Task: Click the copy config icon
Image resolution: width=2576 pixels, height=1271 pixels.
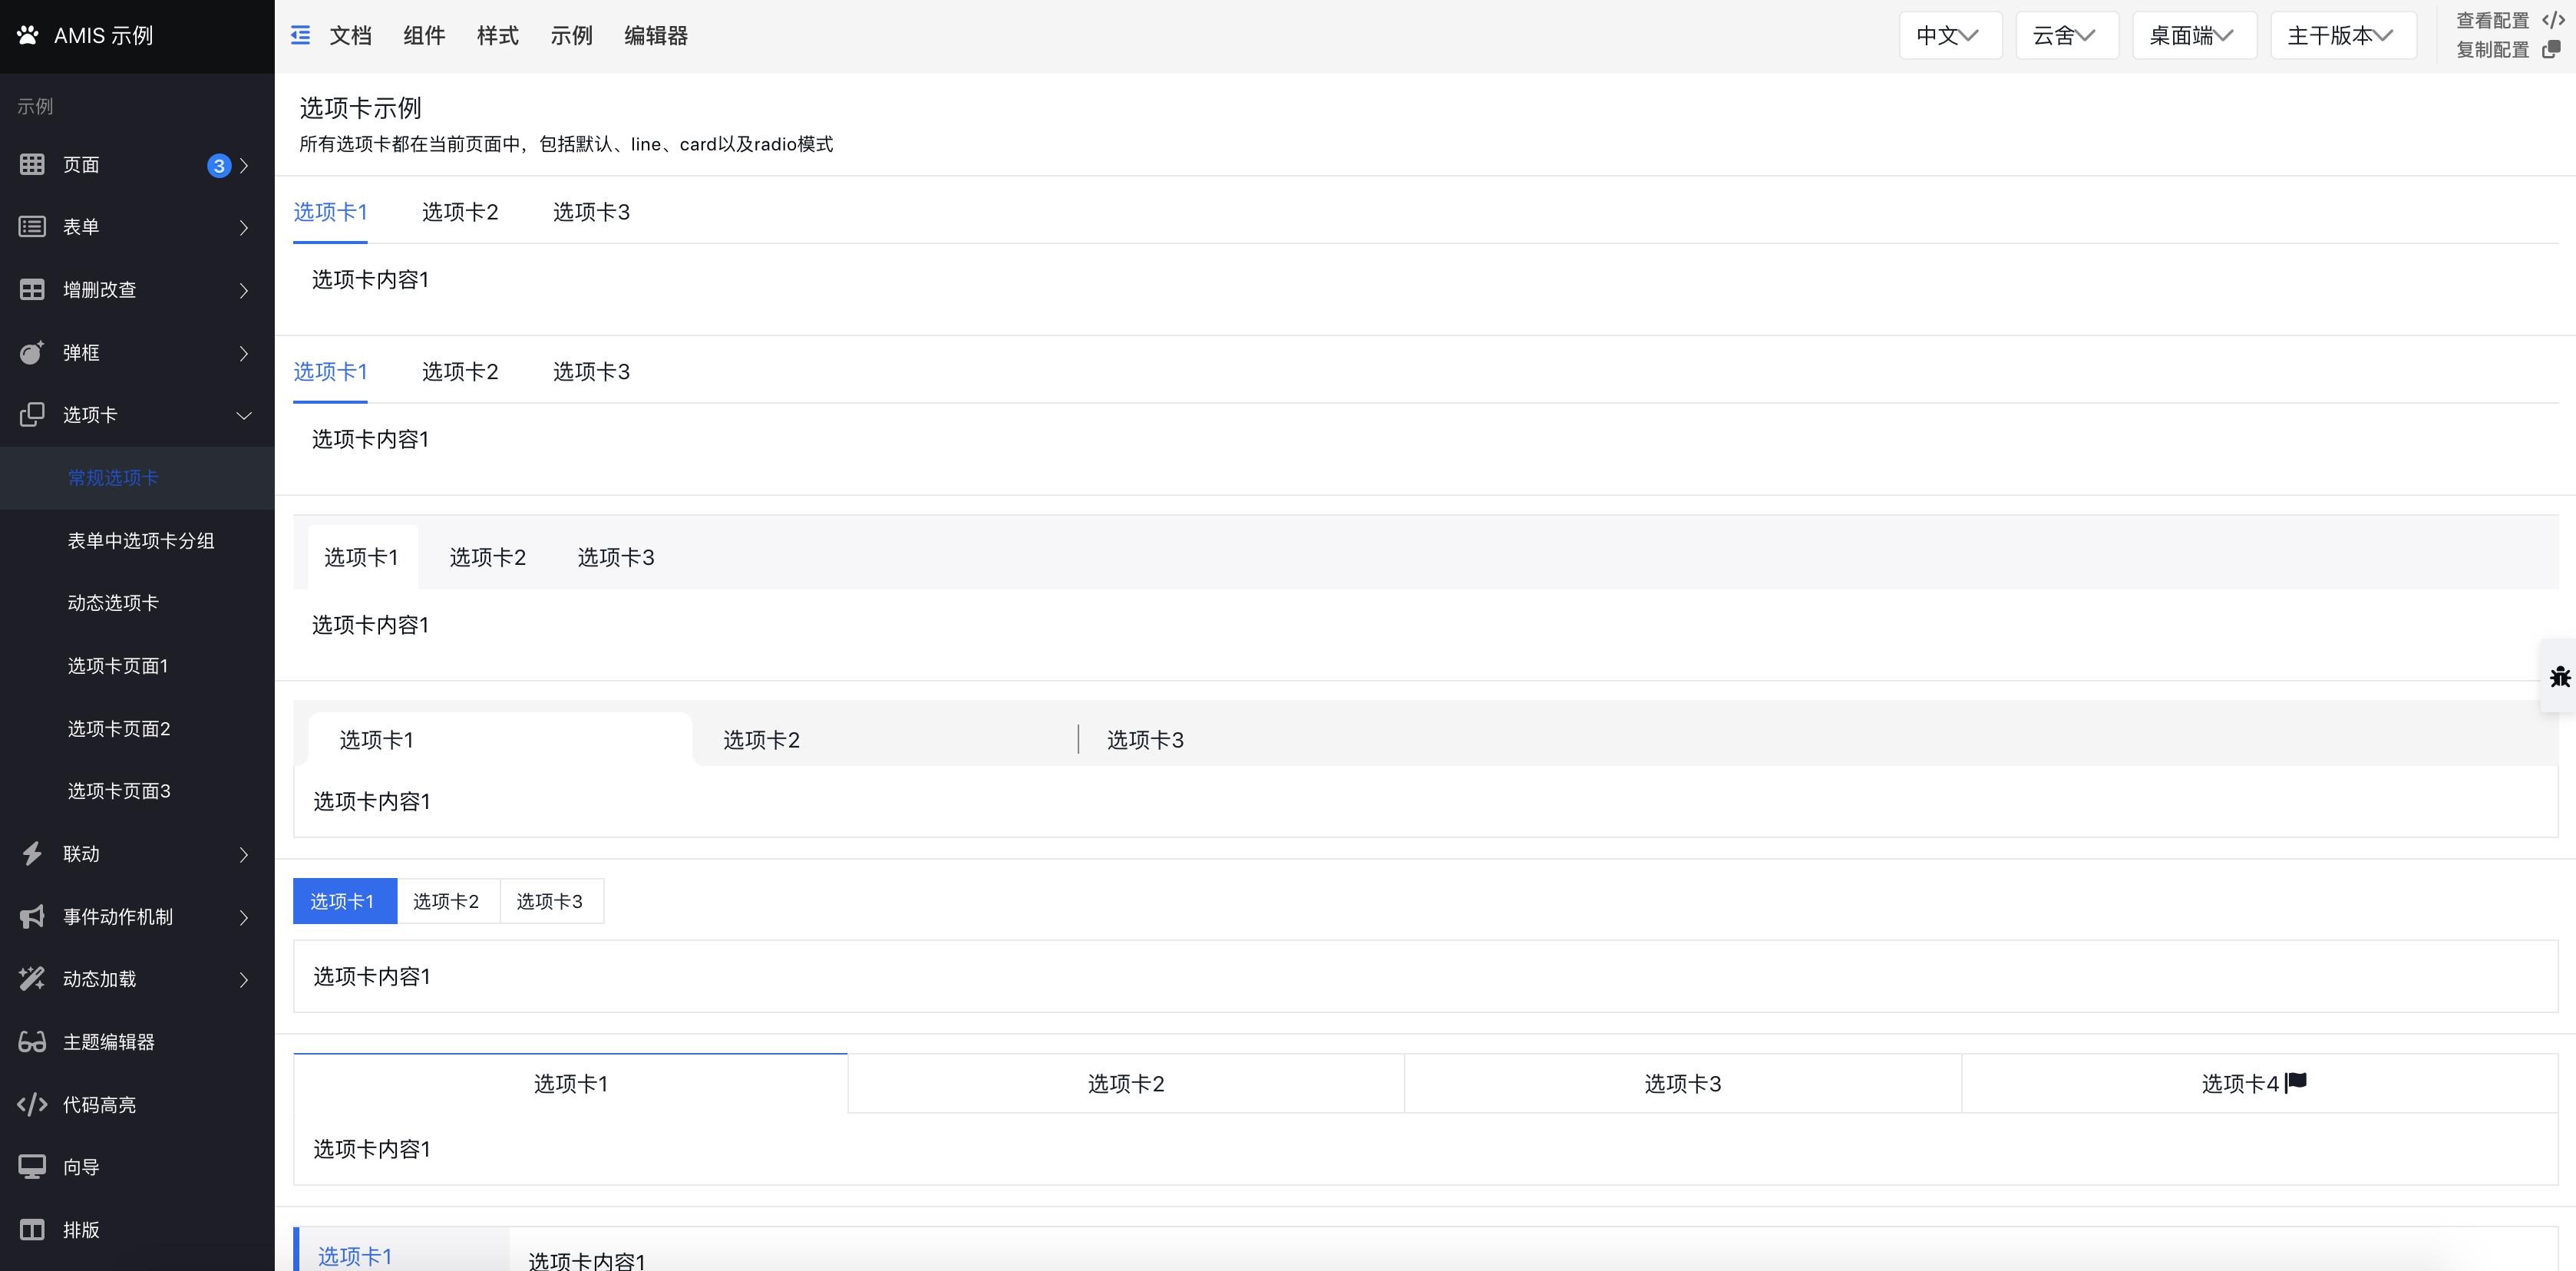Action: (x=2551, y=49)
